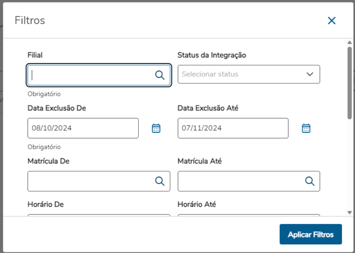Click the Data Exclusão Até field showing 07/11/2024
The width and height of the screenshot is (355, 253).
pyautogui.click(x=233, y=128)
